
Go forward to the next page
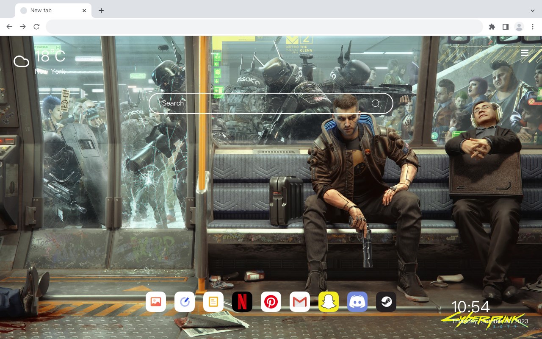(x=23, y=27)
